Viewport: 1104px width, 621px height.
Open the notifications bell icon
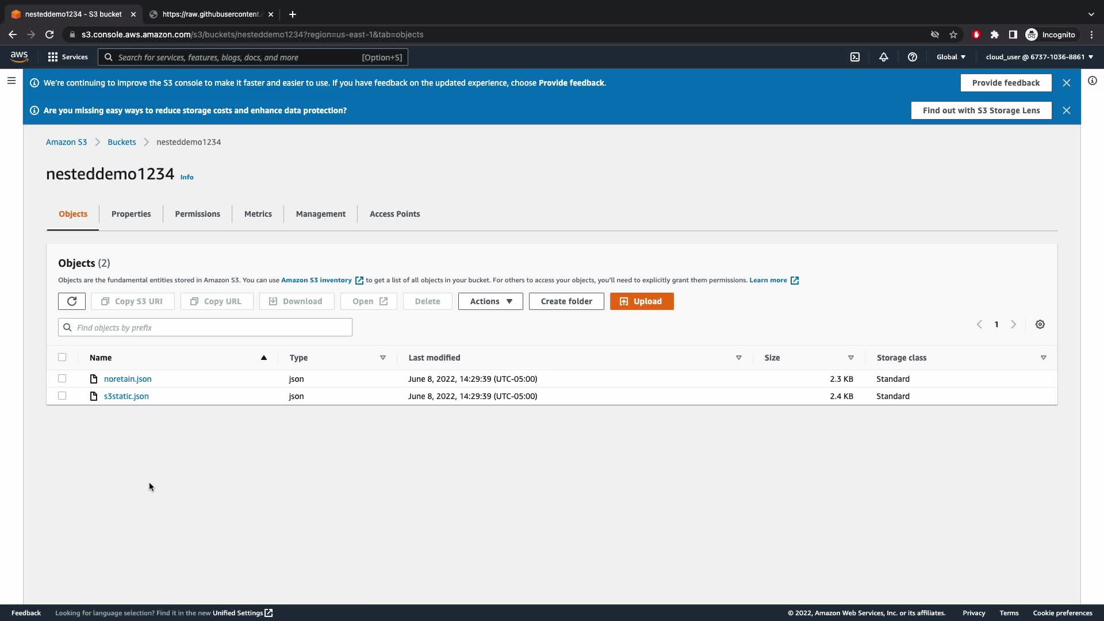tap(884, 57)
